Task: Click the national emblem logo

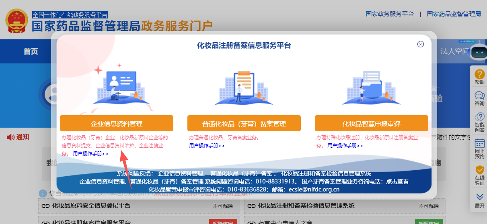Action: click(x=16, y=20)
